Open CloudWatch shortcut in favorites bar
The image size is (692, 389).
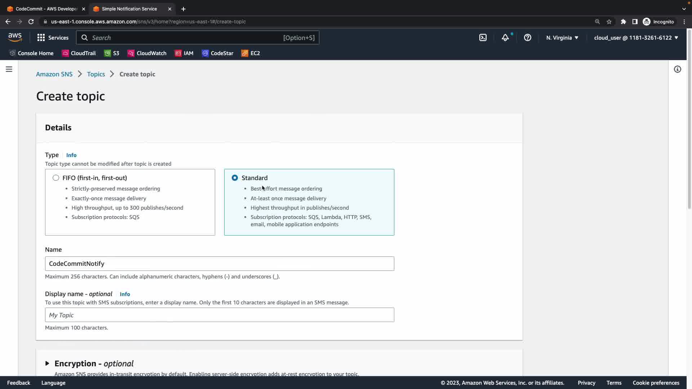point(147,53)
